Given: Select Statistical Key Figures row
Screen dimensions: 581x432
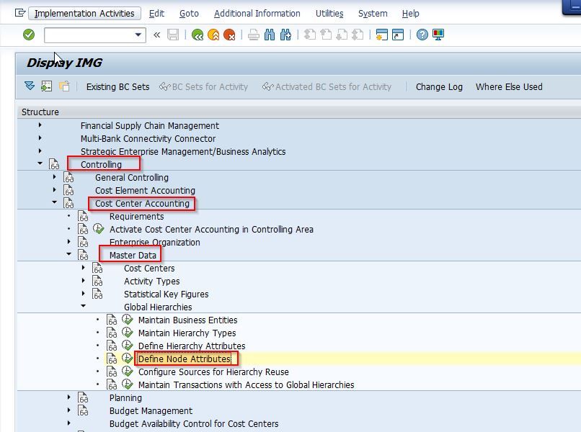Looking at the screenshot, I should coord(167,294).
